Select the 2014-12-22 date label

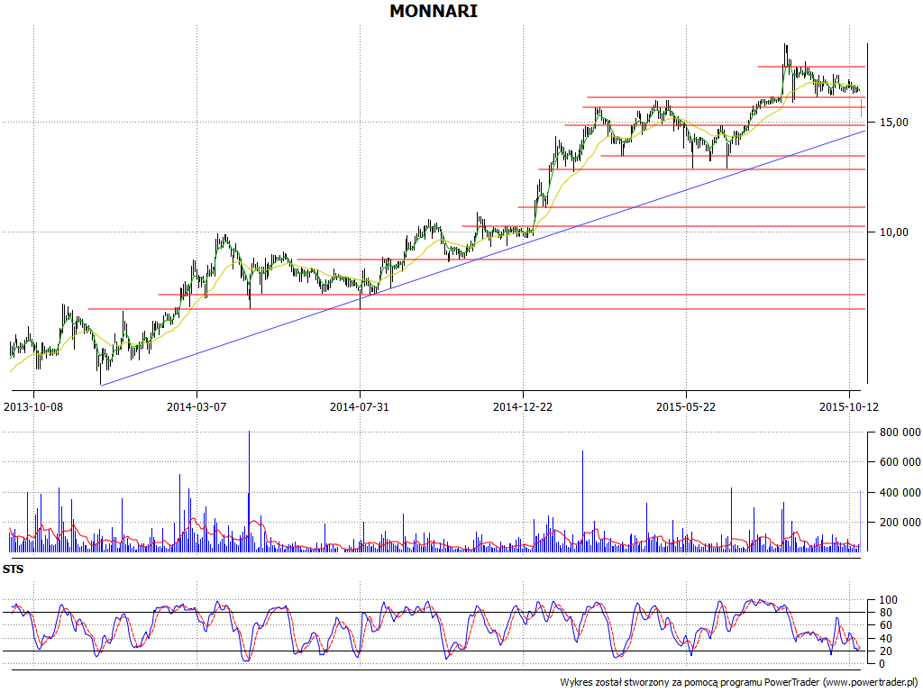point(523,406)
